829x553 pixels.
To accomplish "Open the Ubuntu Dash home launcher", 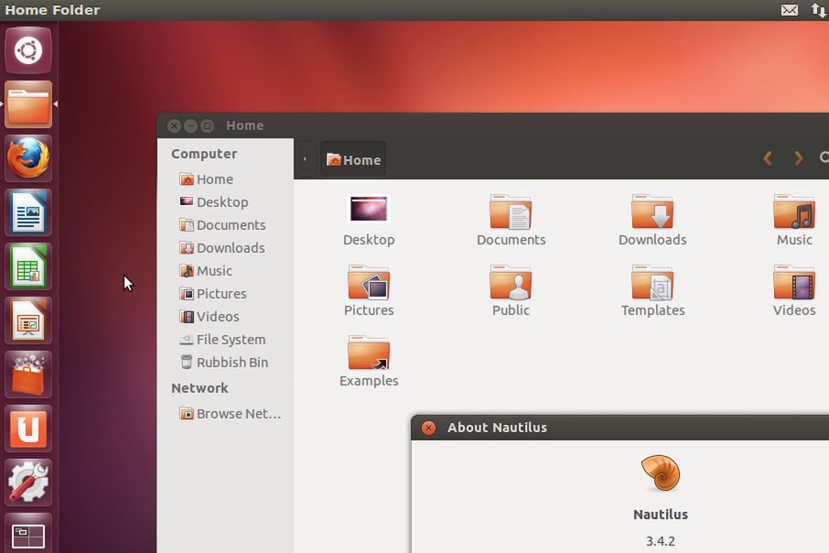I will 28,50.
